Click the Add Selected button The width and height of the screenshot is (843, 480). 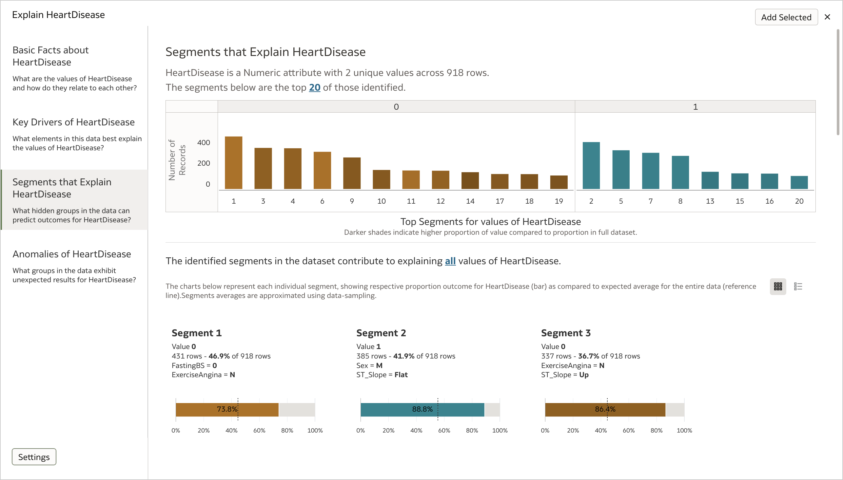786,17
